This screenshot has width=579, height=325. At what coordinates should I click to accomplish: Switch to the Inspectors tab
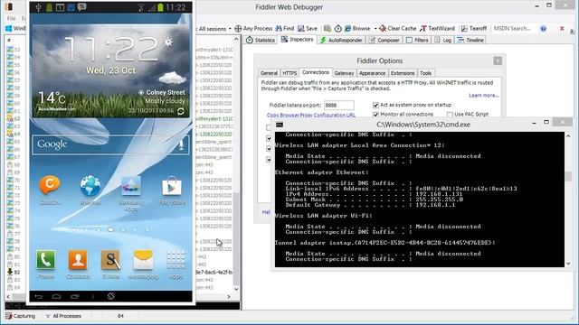tap(298, 40)
